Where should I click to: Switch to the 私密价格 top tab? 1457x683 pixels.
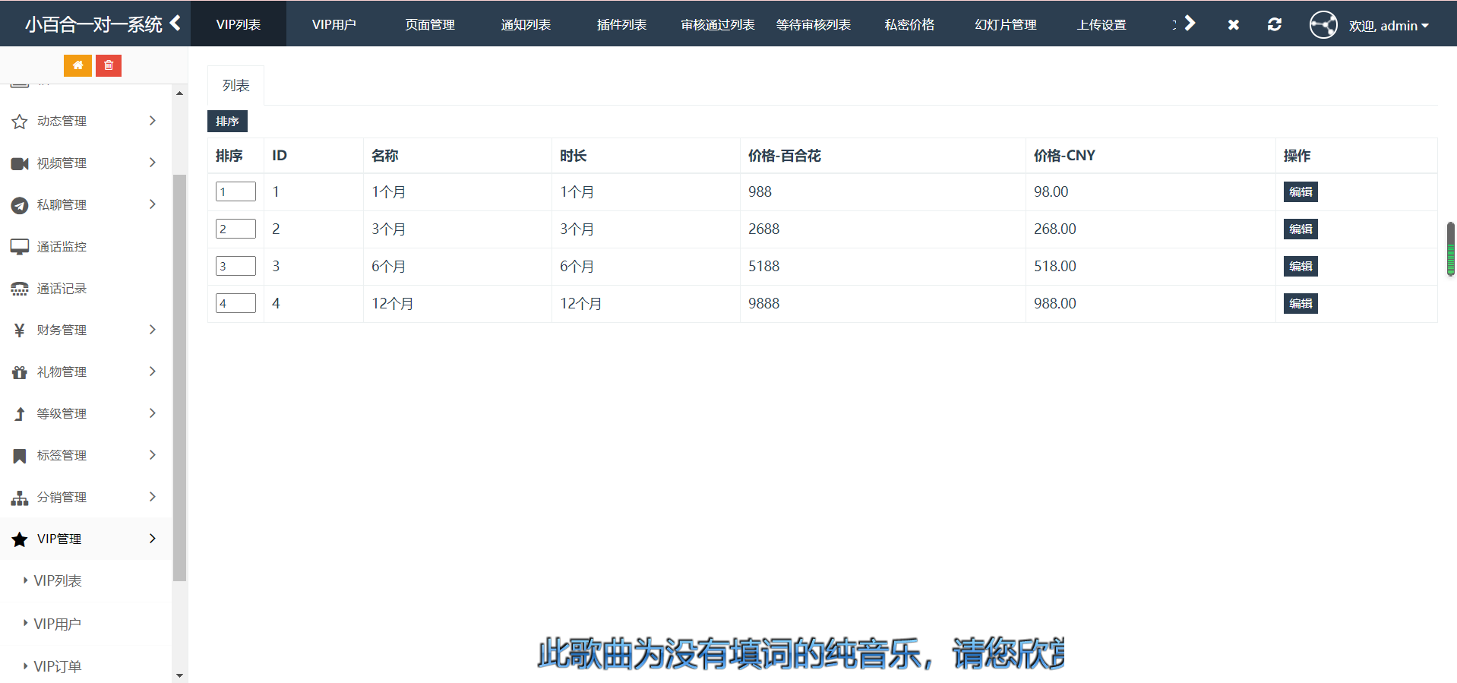click(x=909, y=24)
